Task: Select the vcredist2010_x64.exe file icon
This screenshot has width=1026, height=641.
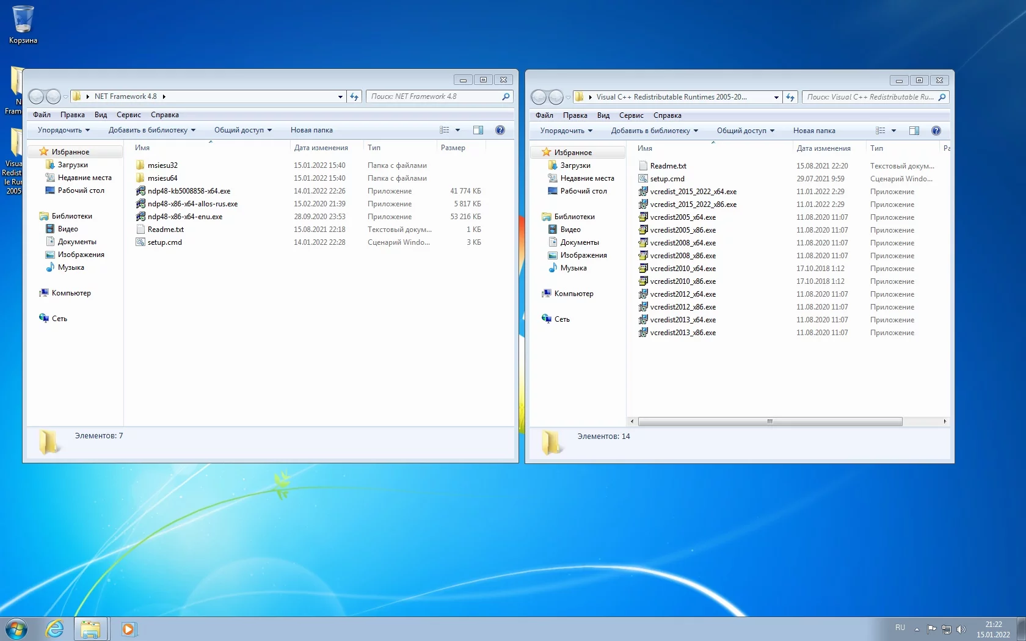Action: [x=643, y=269]
